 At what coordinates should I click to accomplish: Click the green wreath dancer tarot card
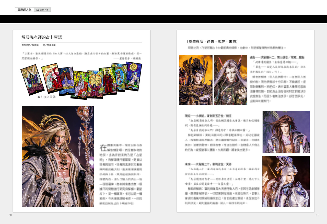[120, 77]
